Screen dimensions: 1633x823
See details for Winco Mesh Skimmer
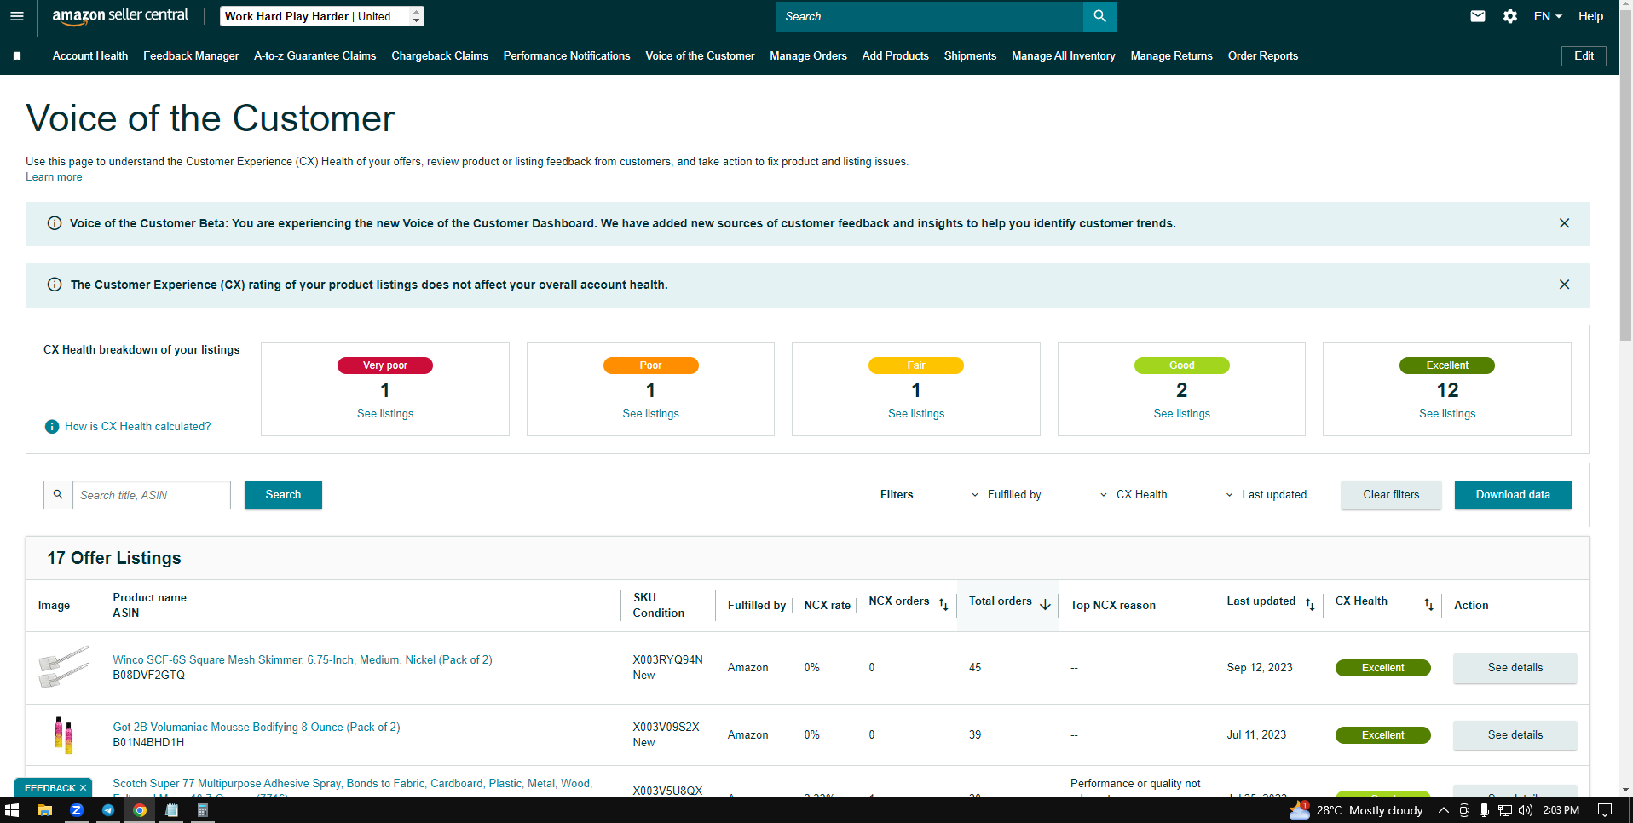(1515, 668)
